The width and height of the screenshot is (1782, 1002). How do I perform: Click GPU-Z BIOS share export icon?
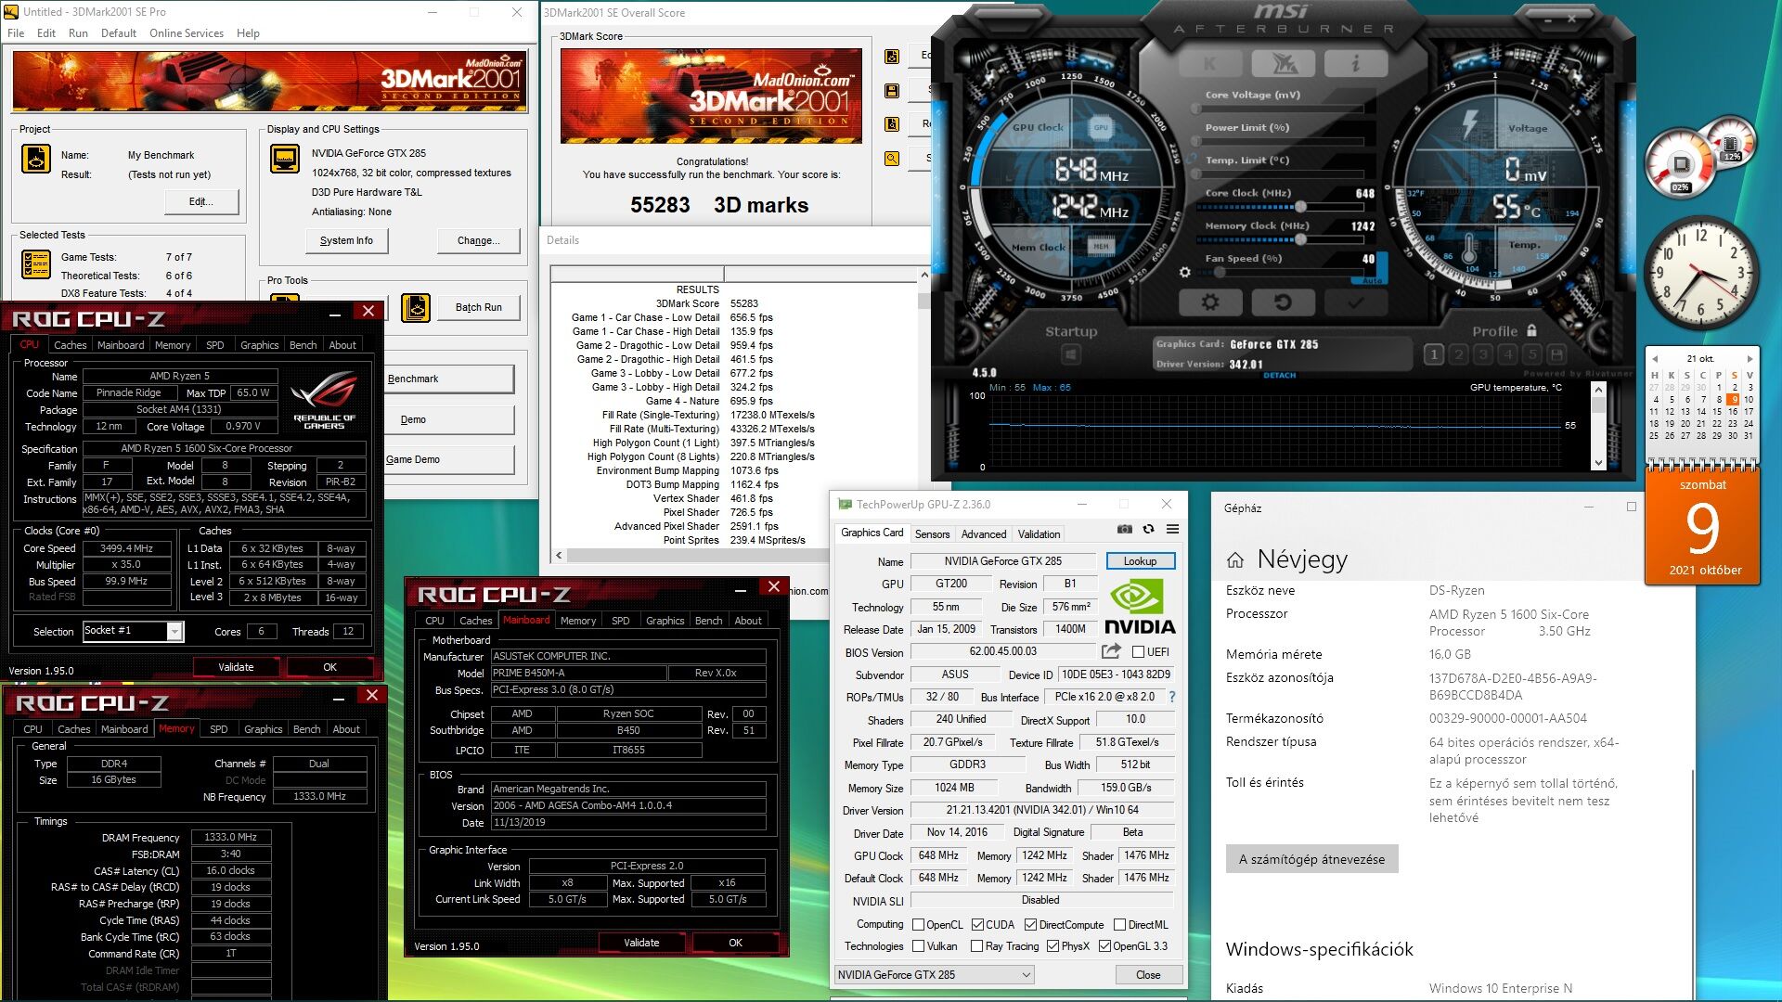click(x=1111, y=651)
